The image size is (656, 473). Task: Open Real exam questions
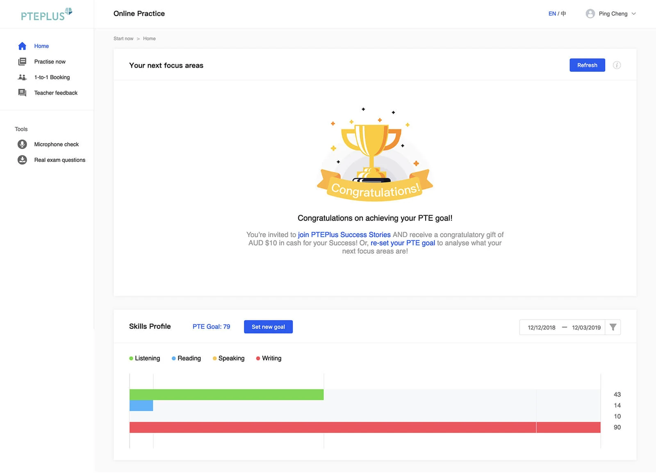(59, 160)
